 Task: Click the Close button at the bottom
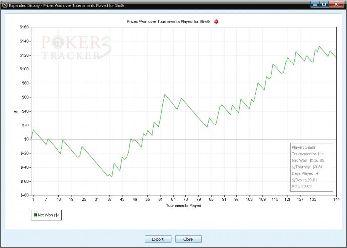click(x=188, y=239)
